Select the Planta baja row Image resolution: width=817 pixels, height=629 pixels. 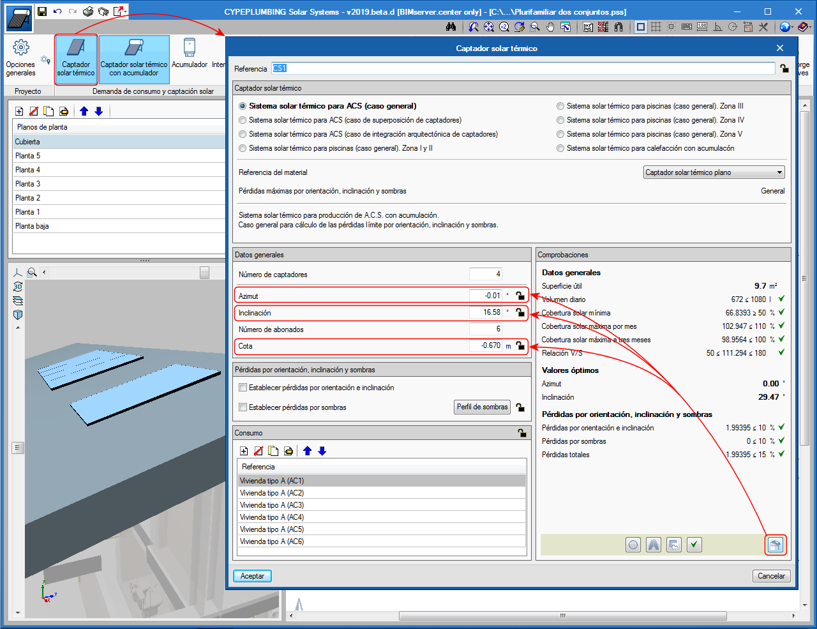pos(119,226)
